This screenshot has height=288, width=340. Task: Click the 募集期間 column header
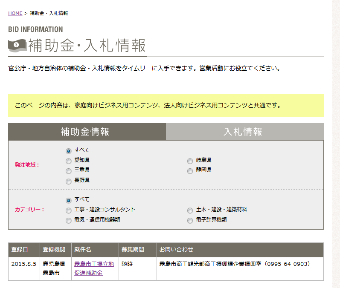click(133, 250)
